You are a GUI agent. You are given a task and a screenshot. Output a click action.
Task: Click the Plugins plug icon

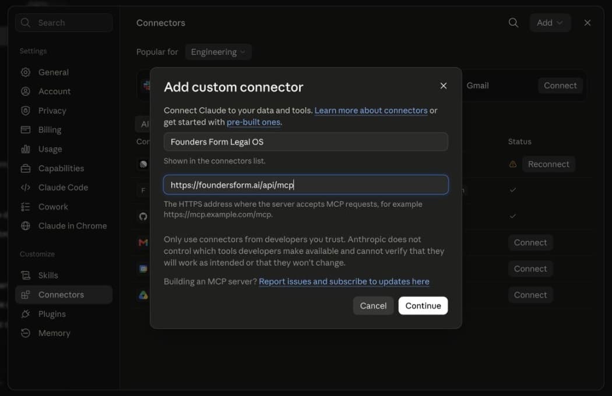tap(26, 314)
